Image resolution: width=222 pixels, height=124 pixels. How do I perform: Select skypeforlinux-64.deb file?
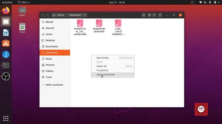[99, 26]
